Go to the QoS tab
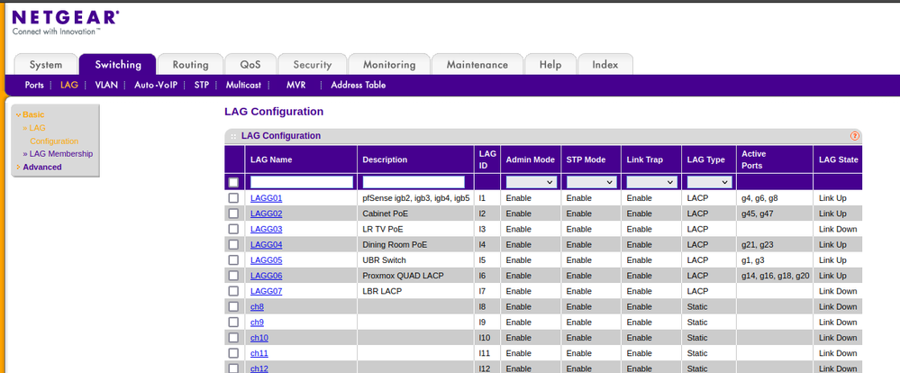Image resolution: width=900 pixels, height=373 pixels. pyautogui.click(x=250, y=65)
